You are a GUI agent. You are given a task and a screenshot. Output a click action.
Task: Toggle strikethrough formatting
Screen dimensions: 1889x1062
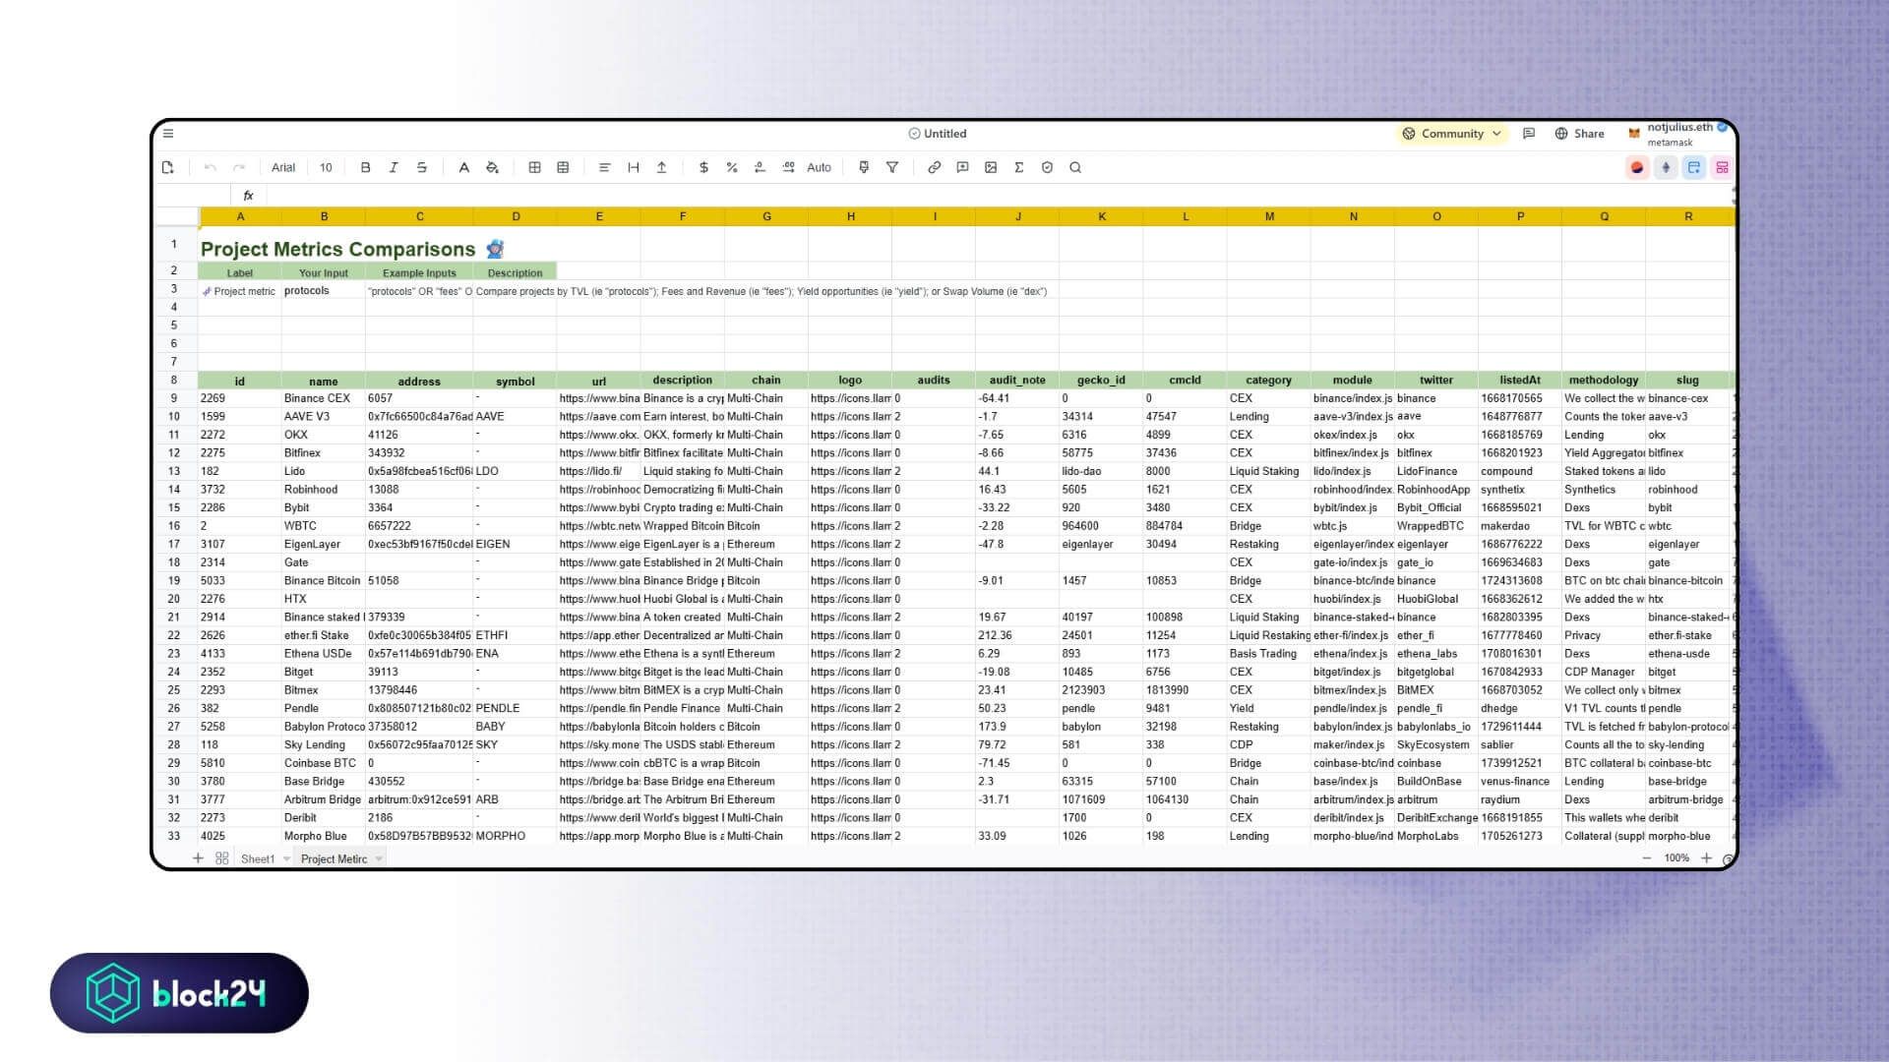click(422, 167)
